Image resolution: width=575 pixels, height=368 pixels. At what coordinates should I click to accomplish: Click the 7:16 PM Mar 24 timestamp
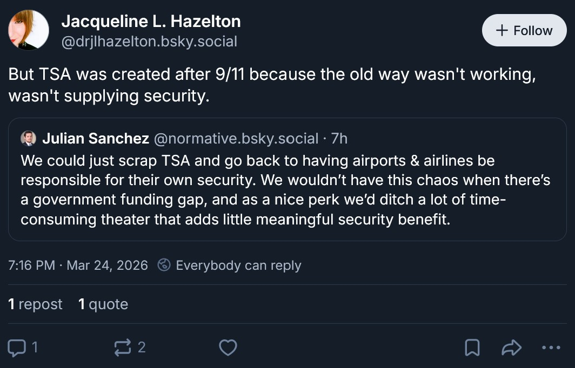78,265
